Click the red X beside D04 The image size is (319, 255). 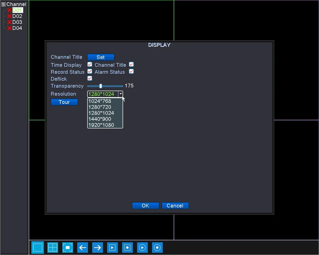pos(9,28)
